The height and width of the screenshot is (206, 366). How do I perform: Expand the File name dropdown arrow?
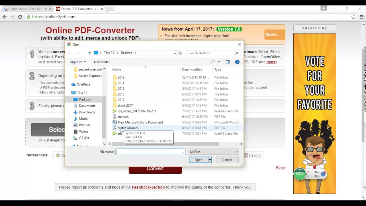pyautogui.click(x=183, y=152)
